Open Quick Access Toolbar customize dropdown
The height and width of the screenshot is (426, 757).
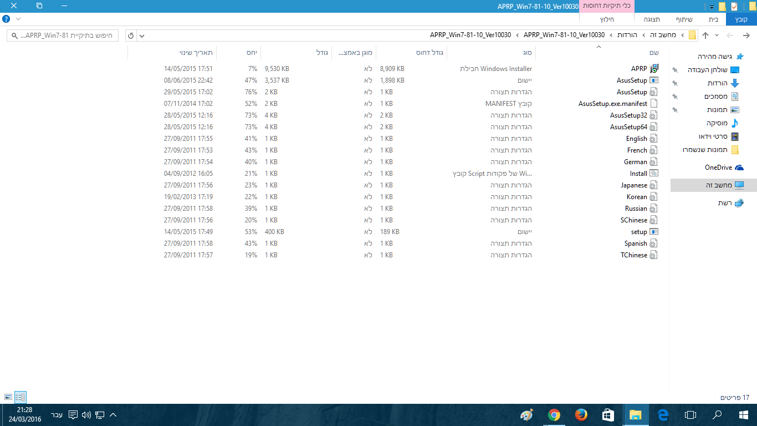coord(712,7)
